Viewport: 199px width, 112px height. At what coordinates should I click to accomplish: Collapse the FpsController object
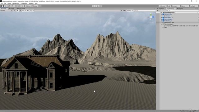point(162,14)
